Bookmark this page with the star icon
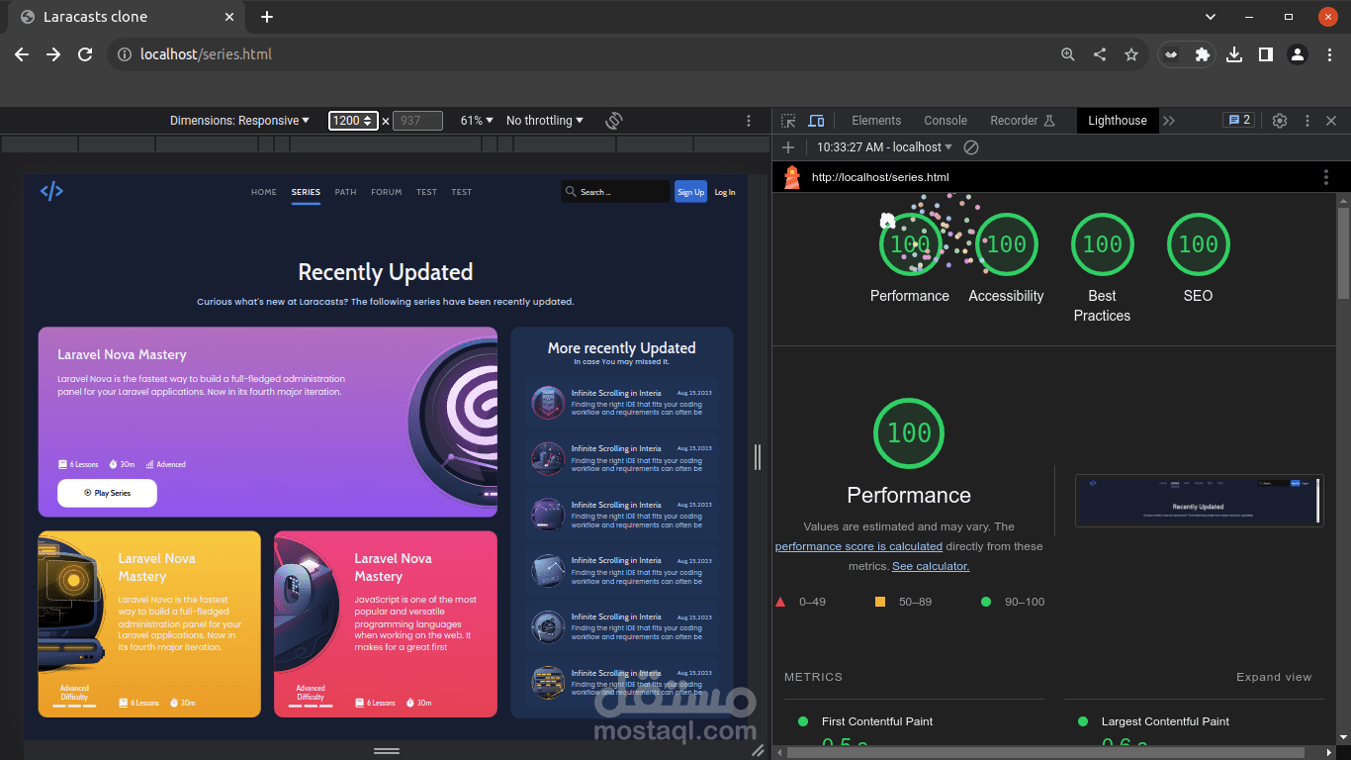The image size is (1351, 760). (x=1131, y=54)
